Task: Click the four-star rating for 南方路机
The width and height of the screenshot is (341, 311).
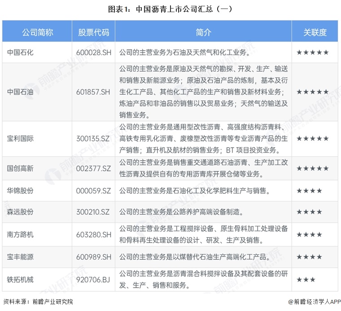Action: 309,234
